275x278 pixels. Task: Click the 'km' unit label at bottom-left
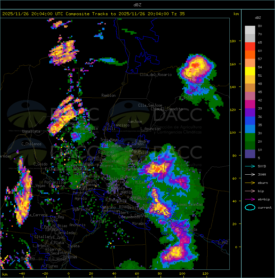coord(5,274)
